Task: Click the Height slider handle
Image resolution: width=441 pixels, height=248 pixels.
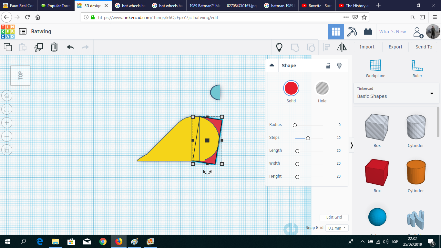Action: (x=297, y=177)
